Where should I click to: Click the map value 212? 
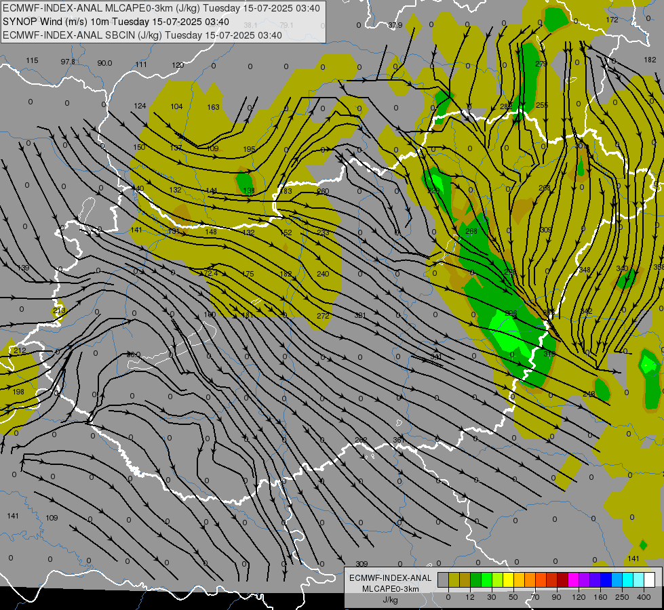coord(20,350)
